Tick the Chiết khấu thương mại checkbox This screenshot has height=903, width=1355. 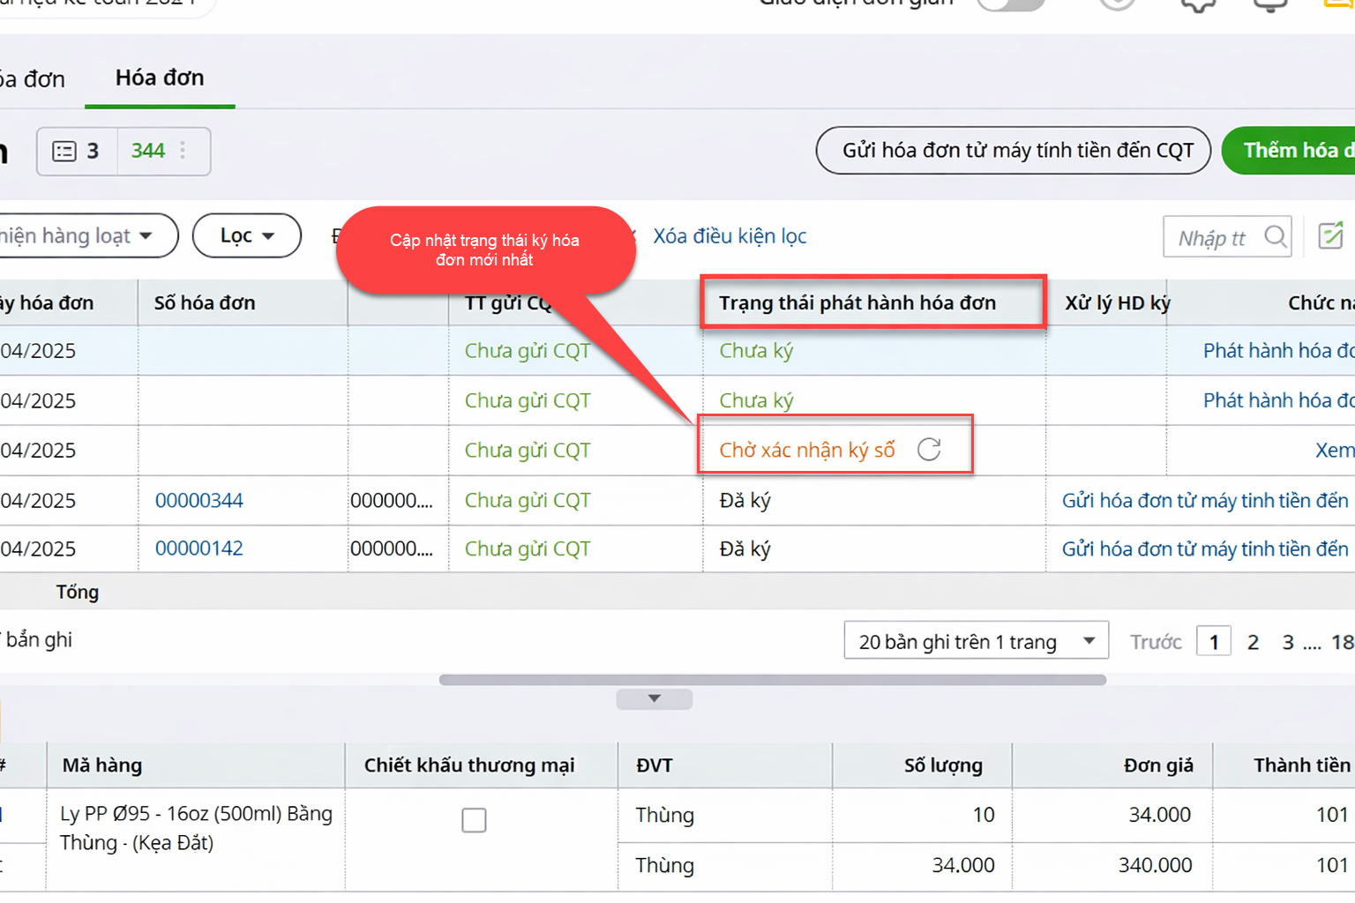click(474, 820)
